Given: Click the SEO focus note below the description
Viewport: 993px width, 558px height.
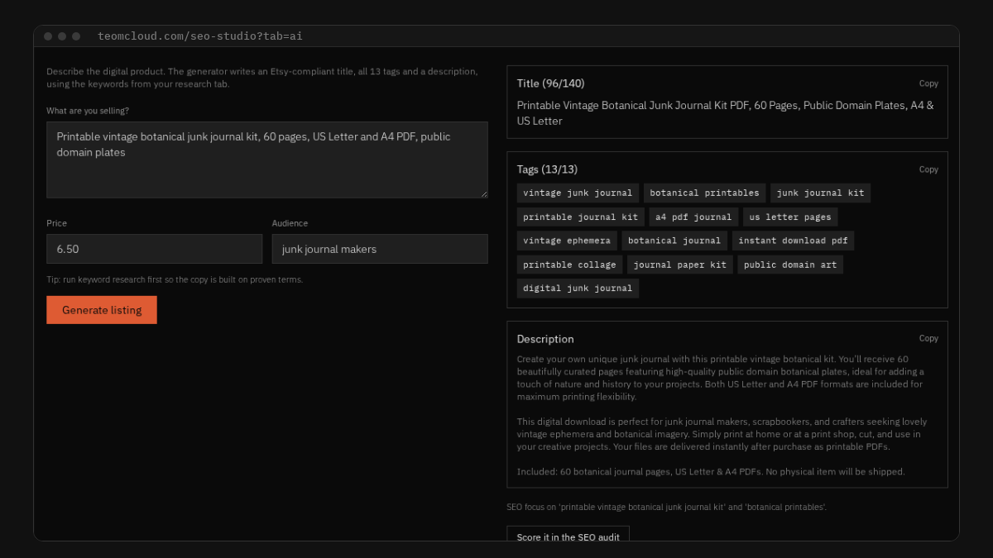Looking at the screenshot, I should (666, 508).
